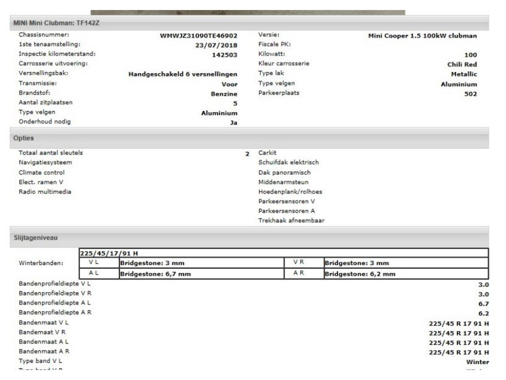Image resolution: width=506 pixels, height=380 pixels.
Task: Click the Parkeersensoren A option
Action: [286, 211]
